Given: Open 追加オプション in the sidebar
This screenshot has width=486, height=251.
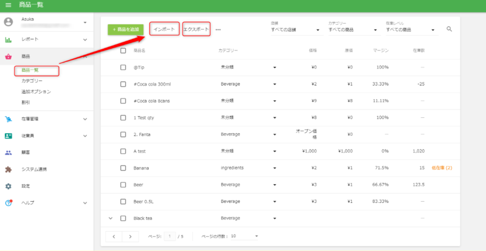Looking at the screenshot, I should coord(36,92).
